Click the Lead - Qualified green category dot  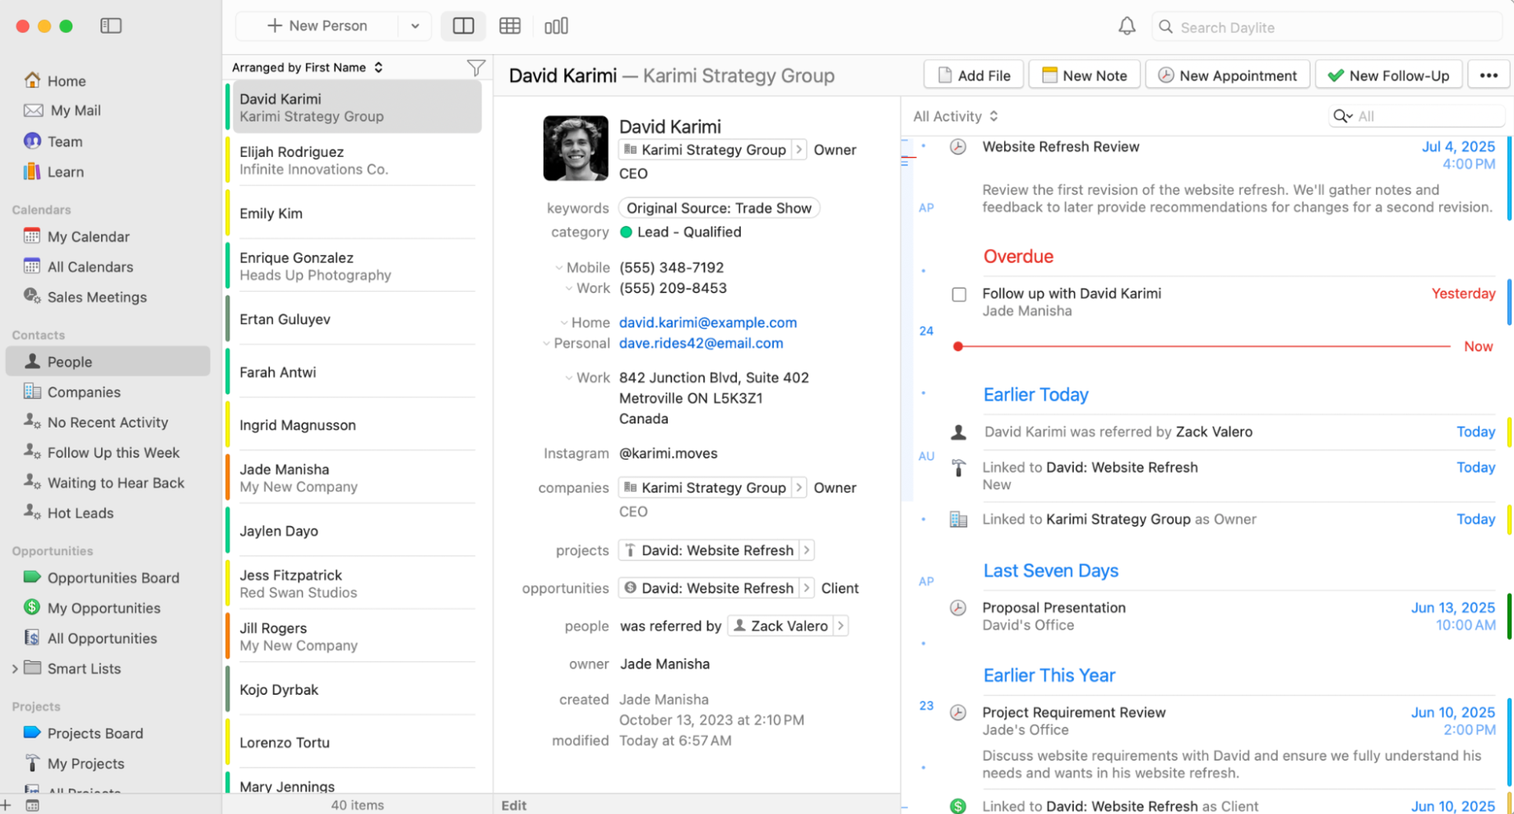click(x=626, y=233)
